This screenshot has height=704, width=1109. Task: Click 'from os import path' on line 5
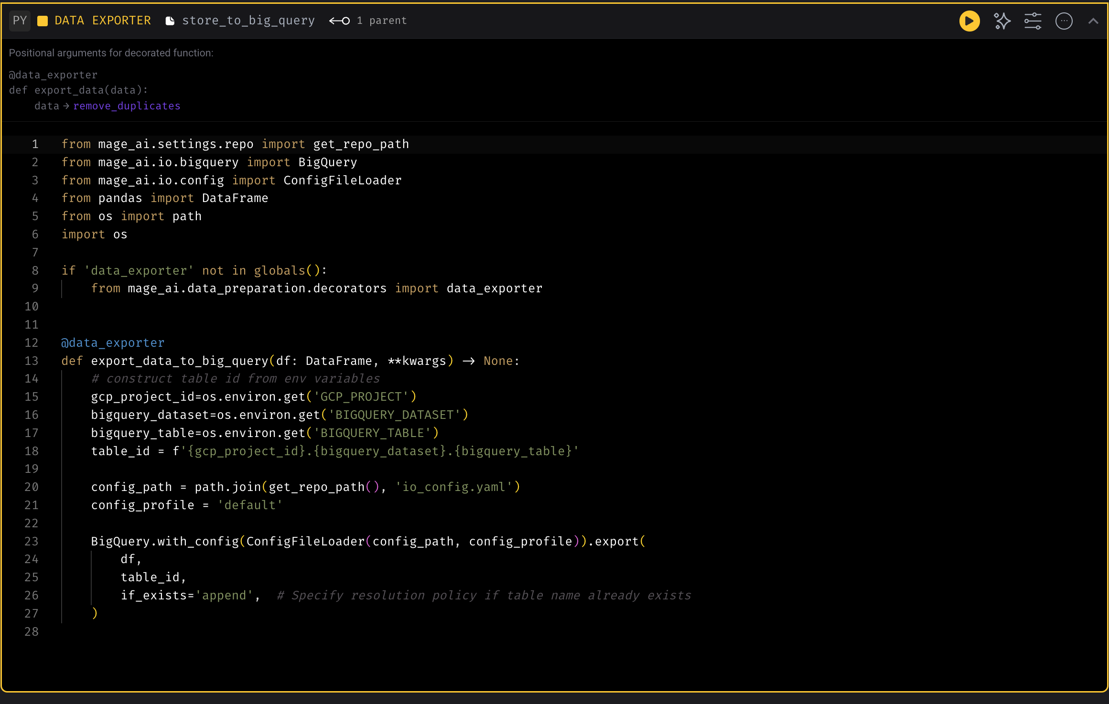pos(131,216)
